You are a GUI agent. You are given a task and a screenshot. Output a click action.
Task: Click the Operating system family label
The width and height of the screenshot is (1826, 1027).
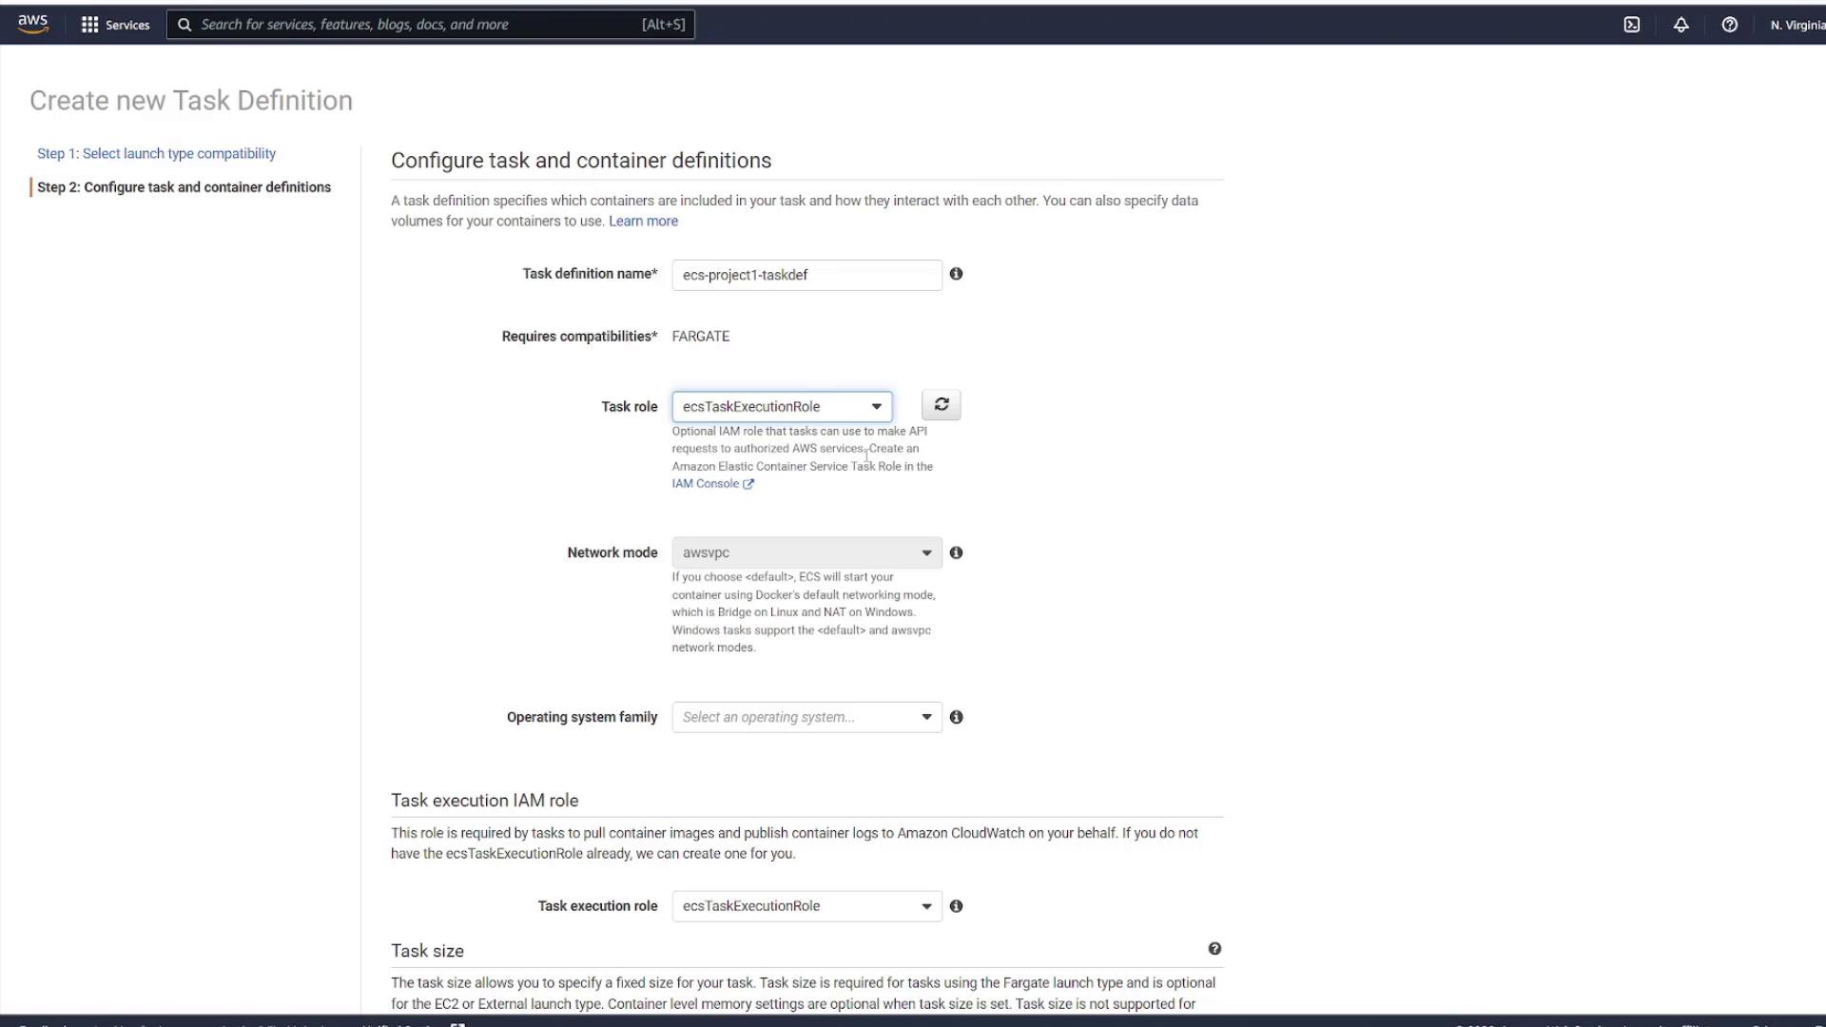(x=582, y=717)
